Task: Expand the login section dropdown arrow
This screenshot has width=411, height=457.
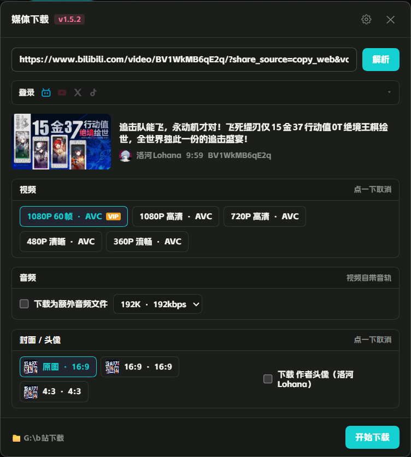Action: coord(389,92)
